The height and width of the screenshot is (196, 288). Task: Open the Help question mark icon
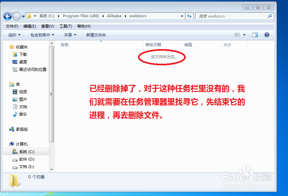[267, 35]
